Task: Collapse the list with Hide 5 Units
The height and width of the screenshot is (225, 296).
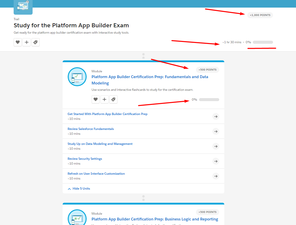Action: (x=79, y=189)
